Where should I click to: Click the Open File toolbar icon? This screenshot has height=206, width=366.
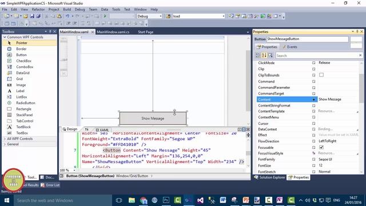click(25, 16)
